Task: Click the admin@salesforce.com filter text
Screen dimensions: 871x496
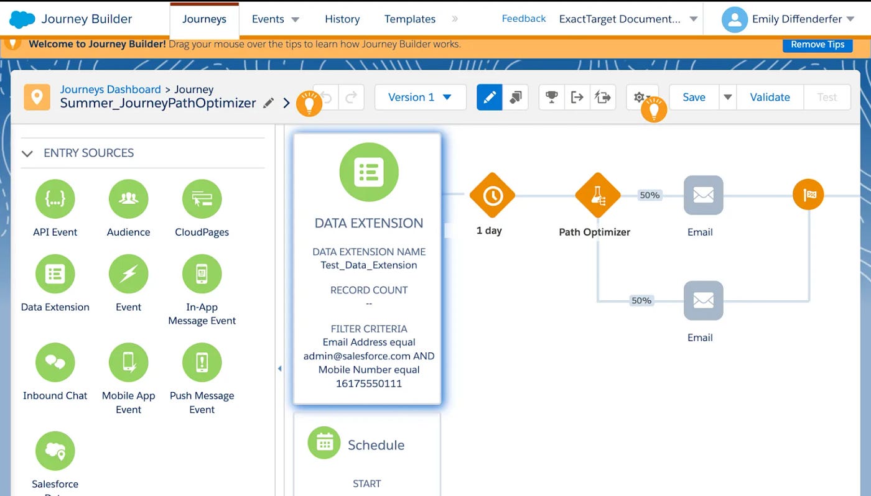Action: (357, 356)
